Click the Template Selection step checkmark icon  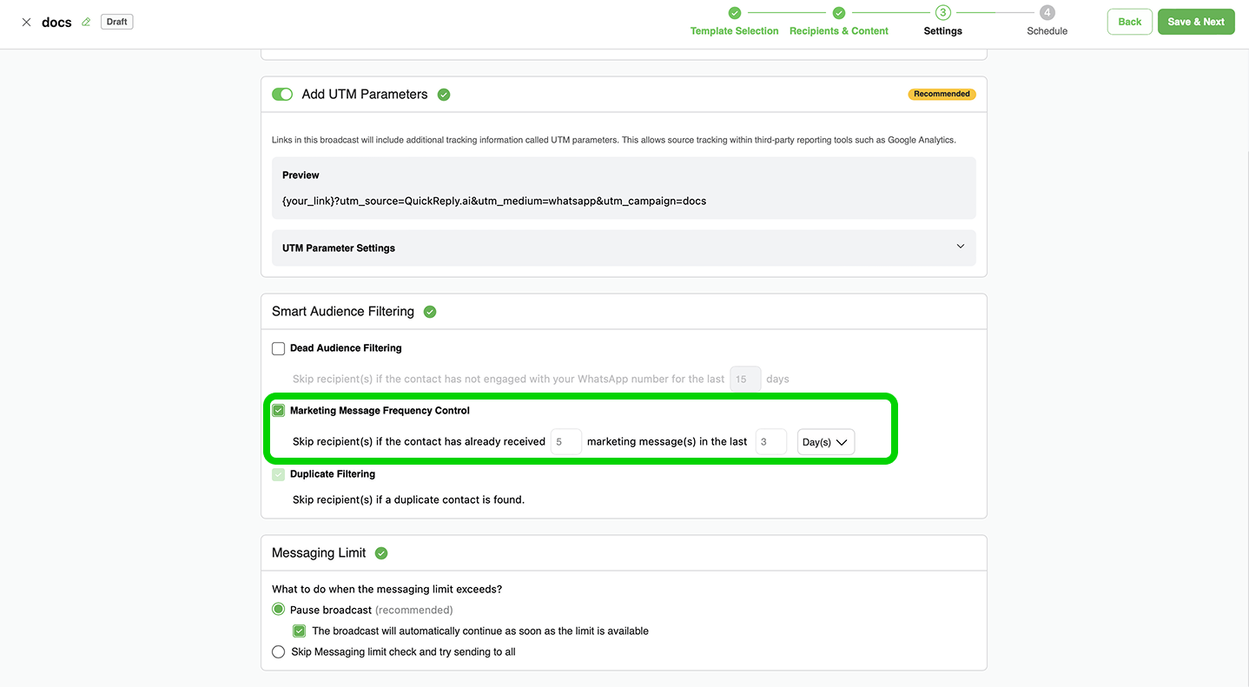[x=735, y=13]
